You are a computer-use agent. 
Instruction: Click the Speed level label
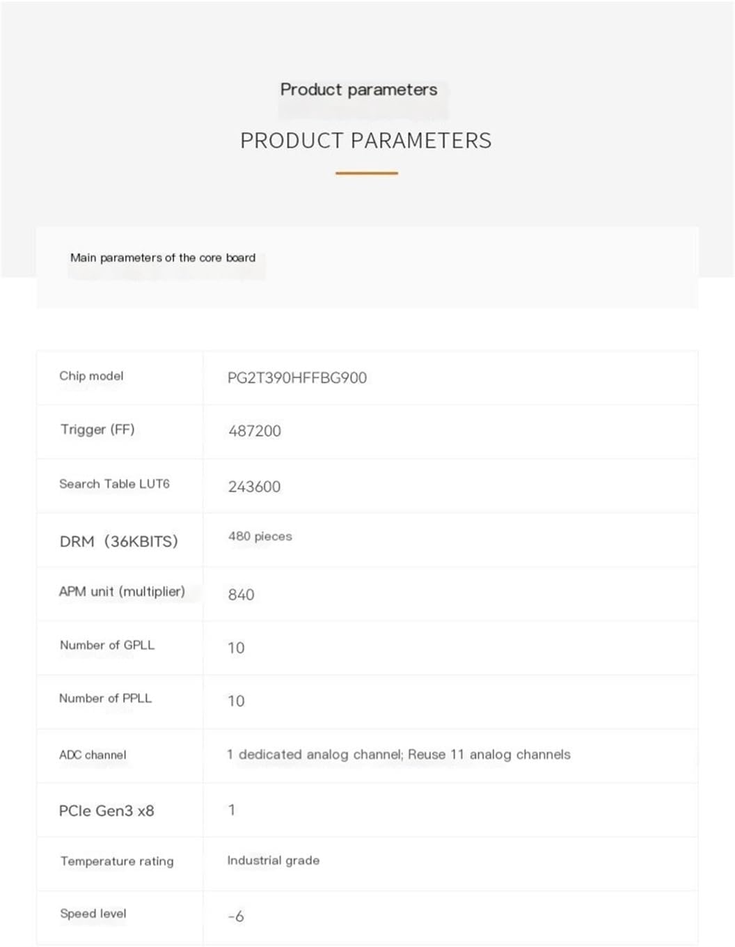tap(93, 914)
